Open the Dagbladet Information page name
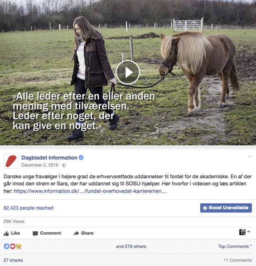256x266 pixels. (x=49, y=158)
